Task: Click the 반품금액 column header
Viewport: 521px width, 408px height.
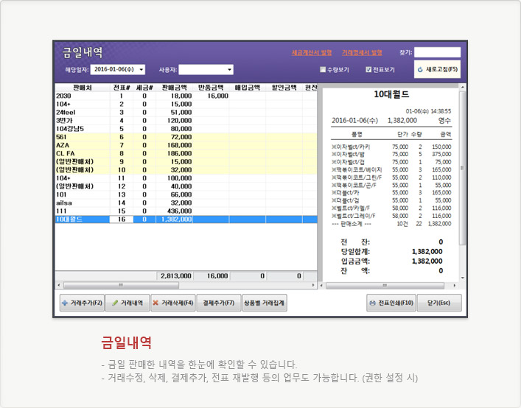Action: click(211, 88)
